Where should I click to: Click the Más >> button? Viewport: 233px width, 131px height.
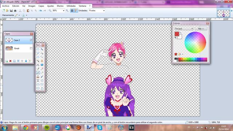(201, 28)
